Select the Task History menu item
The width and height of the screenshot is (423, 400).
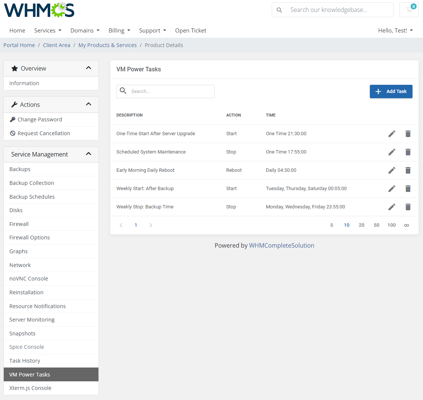pyautogui.click(x=25, y=360)
